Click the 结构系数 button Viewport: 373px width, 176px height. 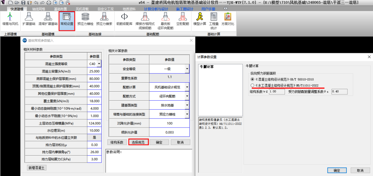point(117,142)
